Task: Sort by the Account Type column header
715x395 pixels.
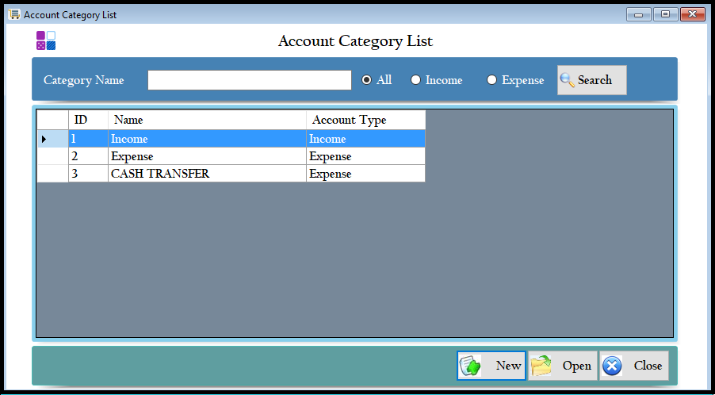Action: pos(365,120)
